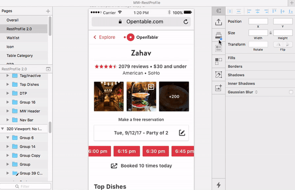Expand the Nav Bar group
The image size is (295, 190).
[8, 120]
